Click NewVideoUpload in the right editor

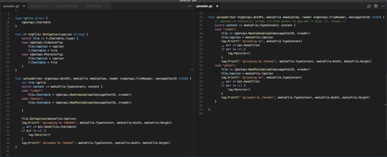260,33
